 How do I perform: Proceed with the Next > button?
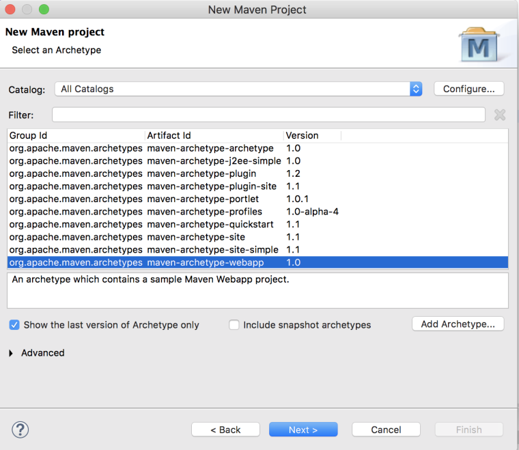[x=303, y=430]
